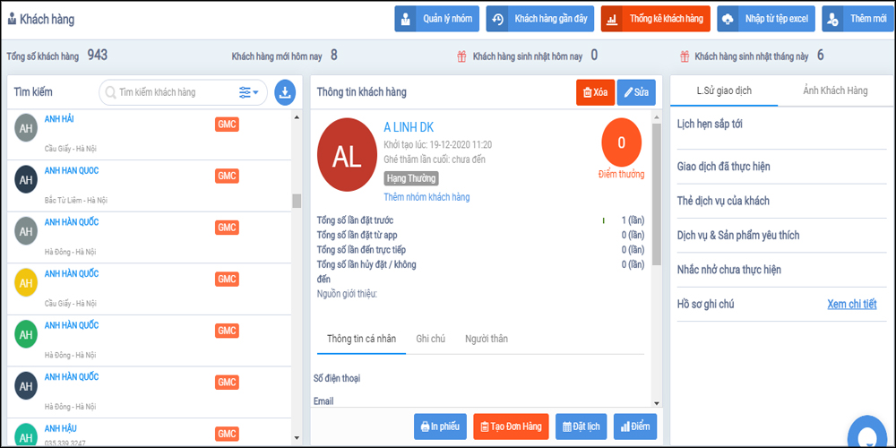Click the orange Điểm thưởng points circle
This screenshot has height=448, width=896.
[x=621, y=142]
